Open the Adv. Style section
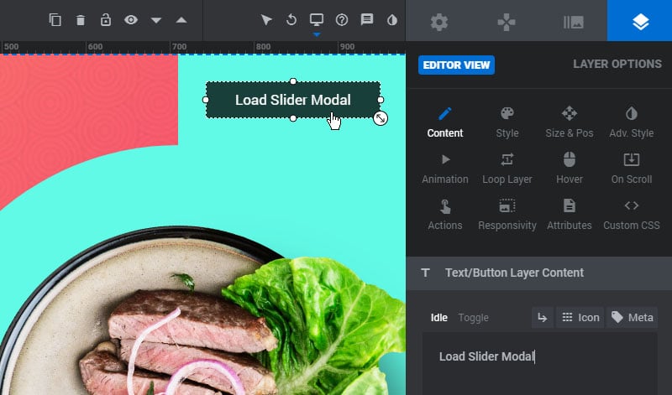Screen dimensions: 672x395 632,122
